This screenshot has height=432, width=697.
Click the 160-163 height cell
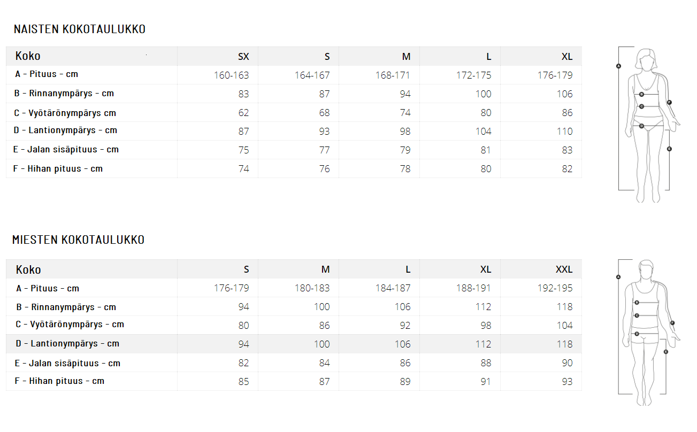click(232, 75)
